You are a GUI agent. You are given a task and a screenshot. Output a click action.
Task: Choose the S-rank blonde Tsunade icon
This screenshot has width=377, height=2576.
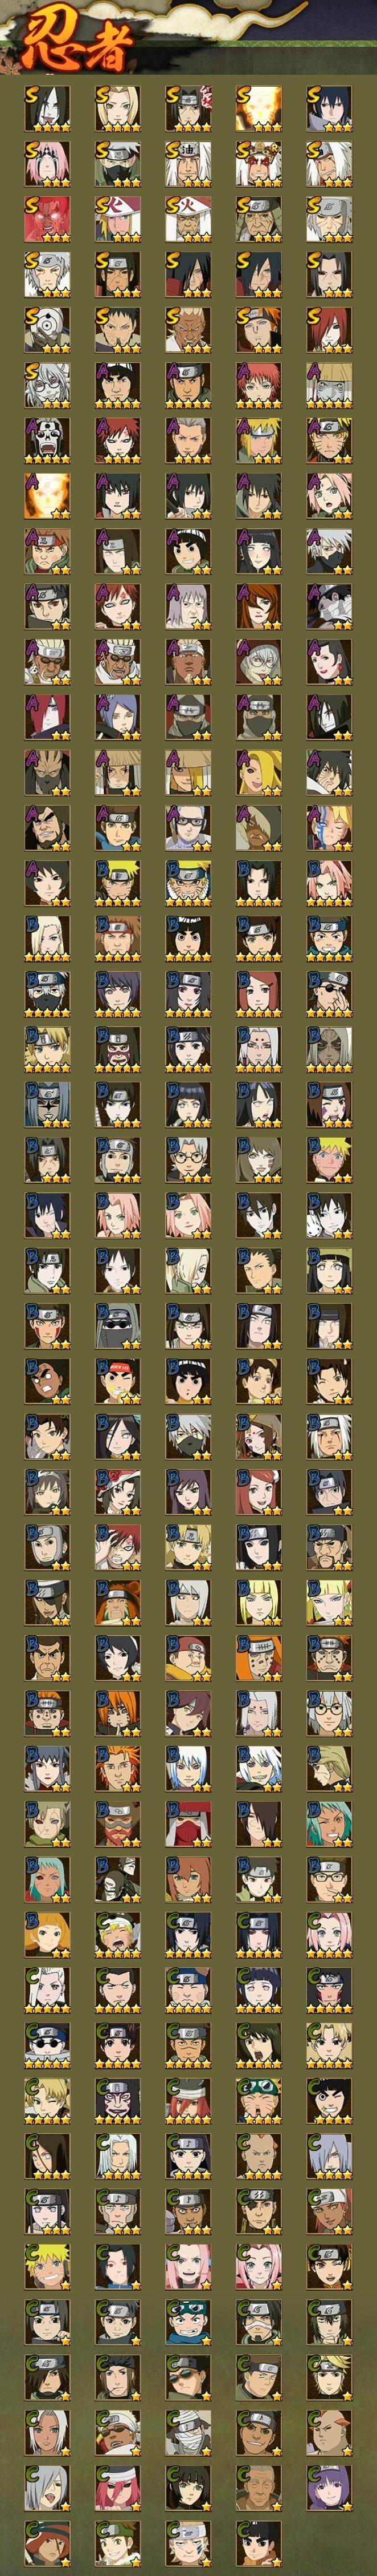pos(118,109)
